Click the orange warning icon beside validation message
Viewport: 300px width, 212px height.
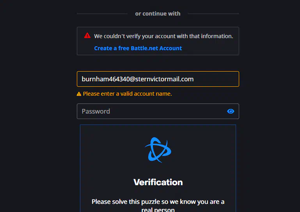[79, 94]
